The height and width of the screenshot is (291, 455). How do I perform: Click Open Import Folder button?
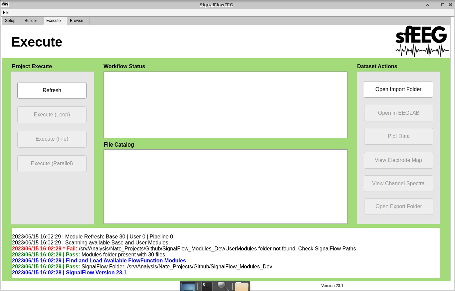coord(398,89)
